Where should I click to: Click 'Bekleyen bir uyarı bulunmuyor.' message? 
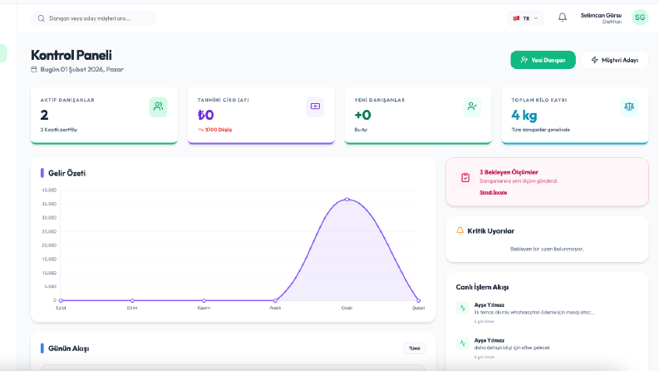coord(547,249)
